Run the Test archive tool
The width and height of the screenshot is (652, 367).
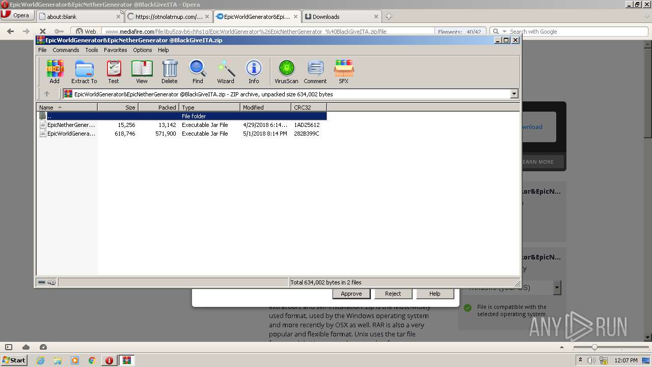click(114, 71)
